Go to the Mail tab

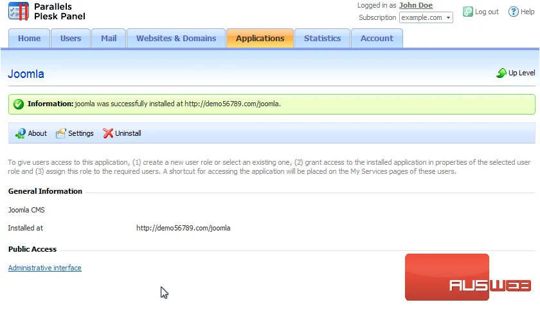click(x=109, y=38)
